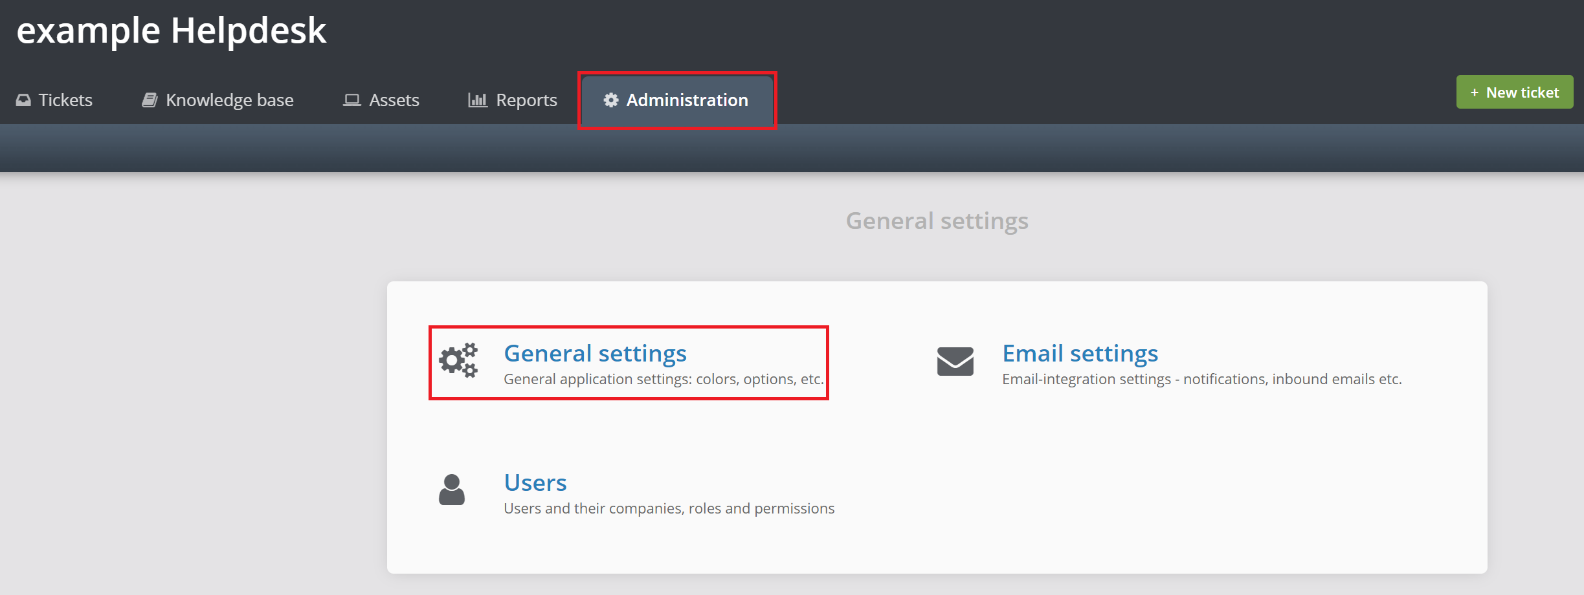Viewport: 1584px width, 595px height.
Task: Click the gray General settings page heading
Action: [937, 221]
